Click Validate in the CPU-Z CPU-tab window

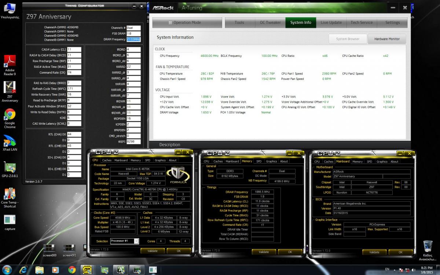(153, 251)
